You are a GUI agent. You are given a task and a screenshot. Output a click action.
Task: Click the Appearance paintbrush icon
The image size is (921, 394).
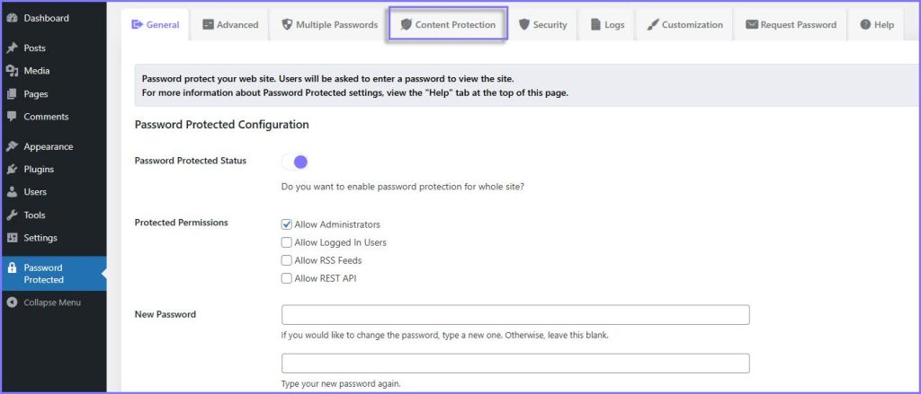pos(12,146)
